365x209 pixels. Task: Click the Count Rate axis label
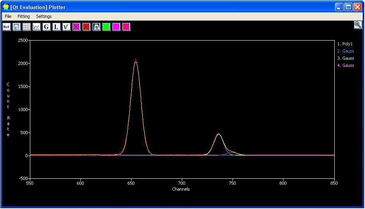8,109
